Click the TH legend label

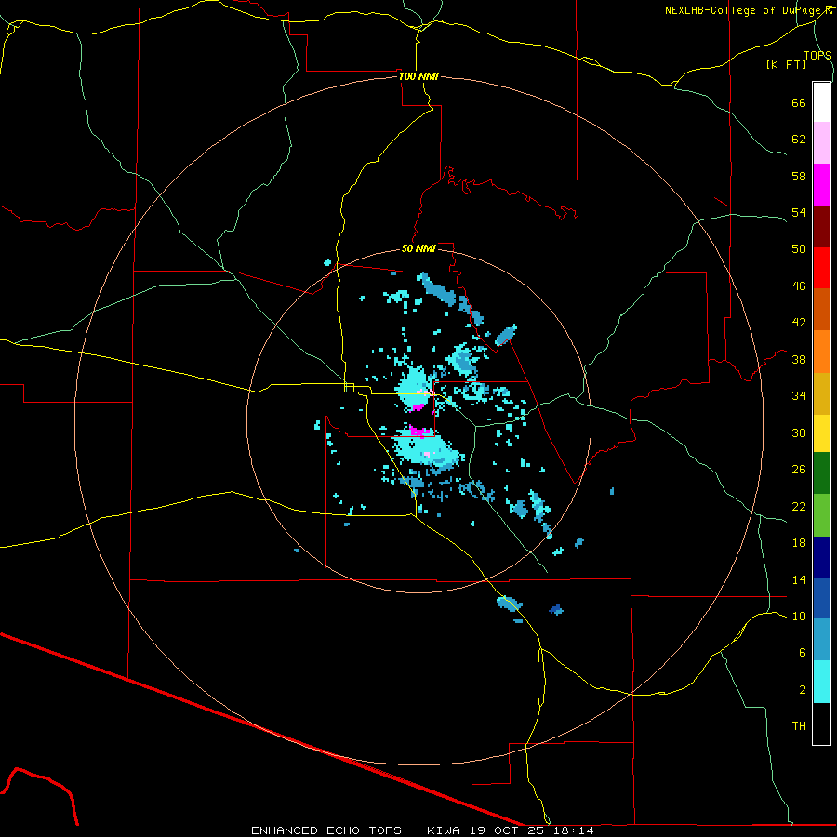point(799,726)
